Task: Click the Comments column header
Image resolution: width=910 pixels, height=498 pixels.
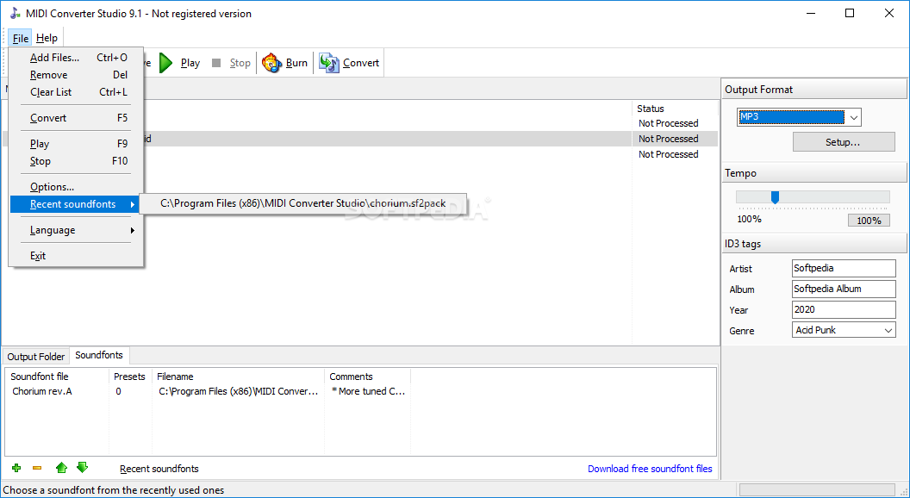Action: click(367, 377)
